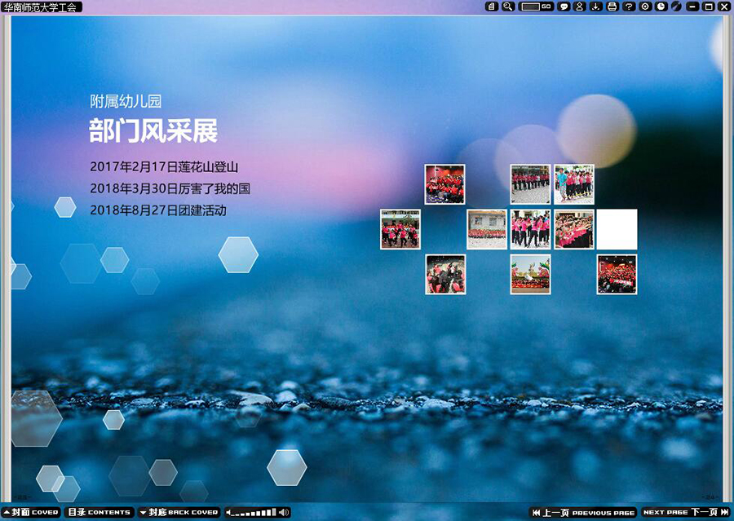This screenshot has width=734, height=521.
Task: Click the 华南师范大学工会 window title
Action: pos(40,7)
